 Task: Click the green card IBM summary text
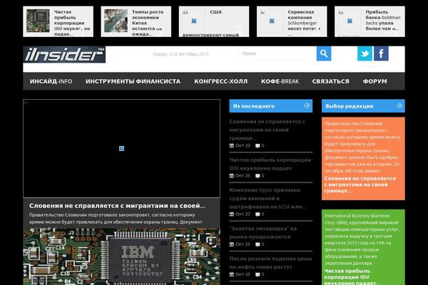pyautogui.click(x=362, y=239)
